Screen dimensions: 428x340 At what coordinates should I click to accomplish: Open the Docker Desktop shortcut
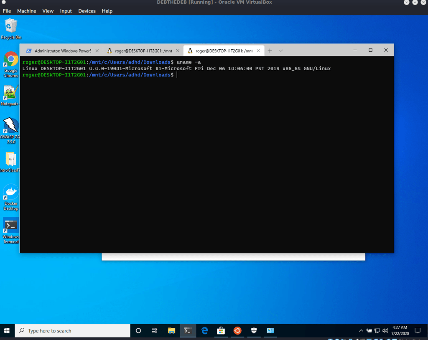pyautogui.click(x=11, y=195)
